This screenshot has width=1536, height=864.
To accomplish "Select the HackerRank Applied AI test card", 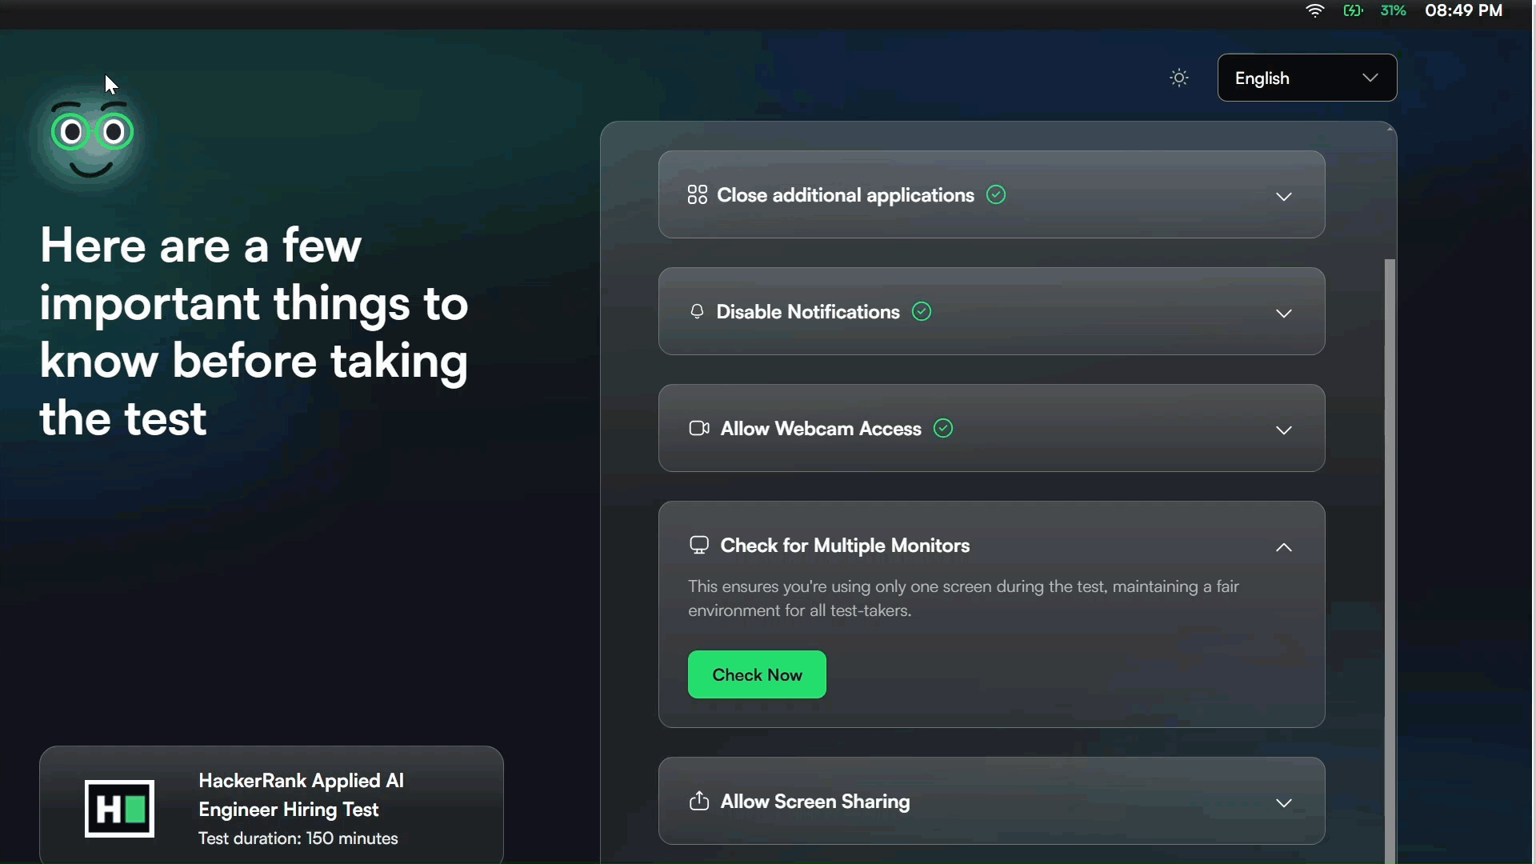I will tap(270, 807).
